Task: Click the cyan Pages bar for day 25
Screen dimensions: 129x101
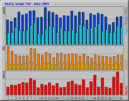Action: point(99,34)
